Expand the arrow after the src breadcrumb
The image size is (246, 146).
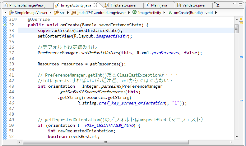pyautogui.click(x=68, y=12)
